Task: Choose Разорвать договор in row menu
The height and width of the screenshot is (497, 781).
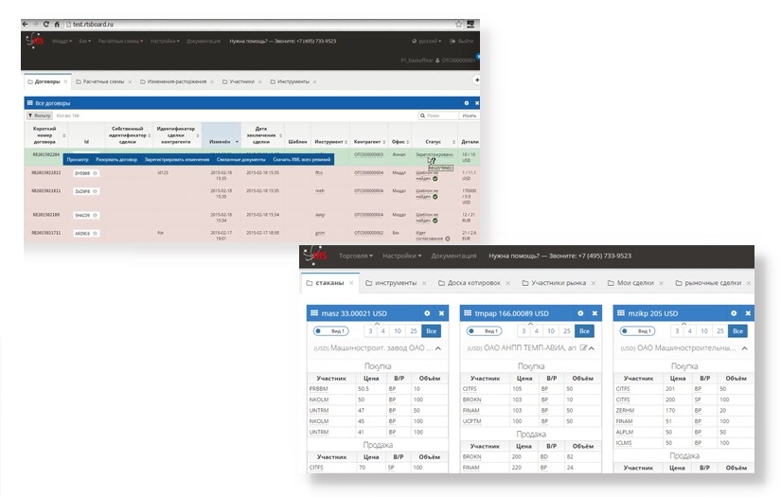Action: (116, 159)
